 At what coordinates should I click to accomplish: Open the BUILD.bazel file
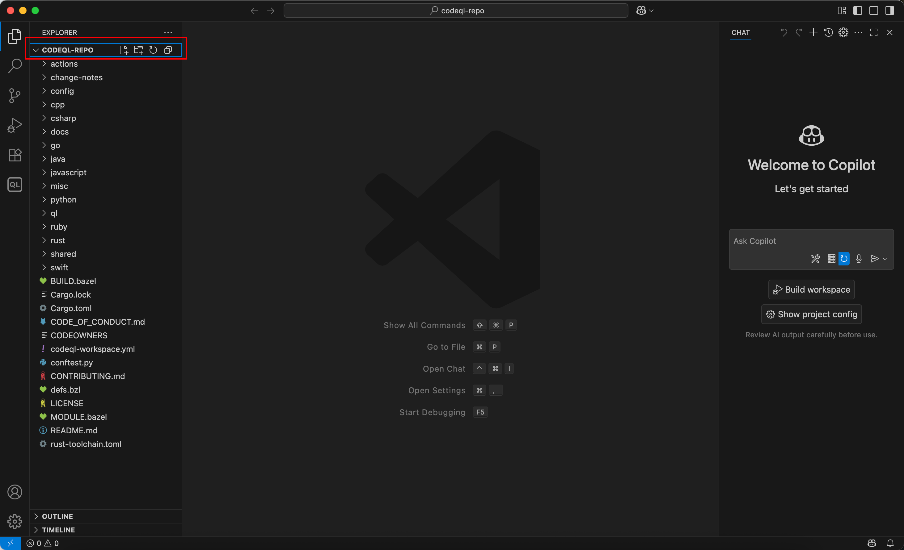point(105,281)
